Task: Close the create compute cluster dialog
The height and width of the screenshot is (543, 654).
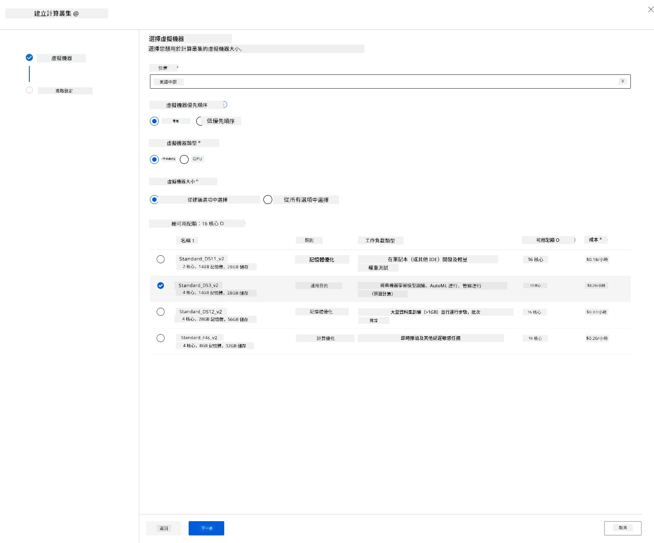Action: (650, 9)
